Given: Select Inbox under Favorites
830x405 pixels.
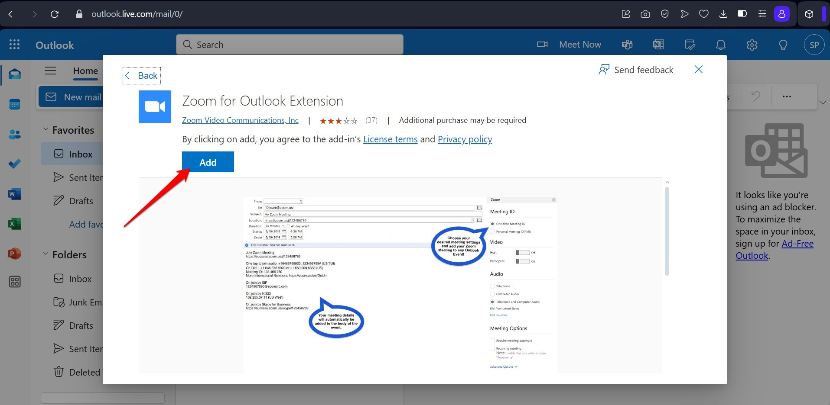Looking at the screenshot, I should click(x=72, y=154).
